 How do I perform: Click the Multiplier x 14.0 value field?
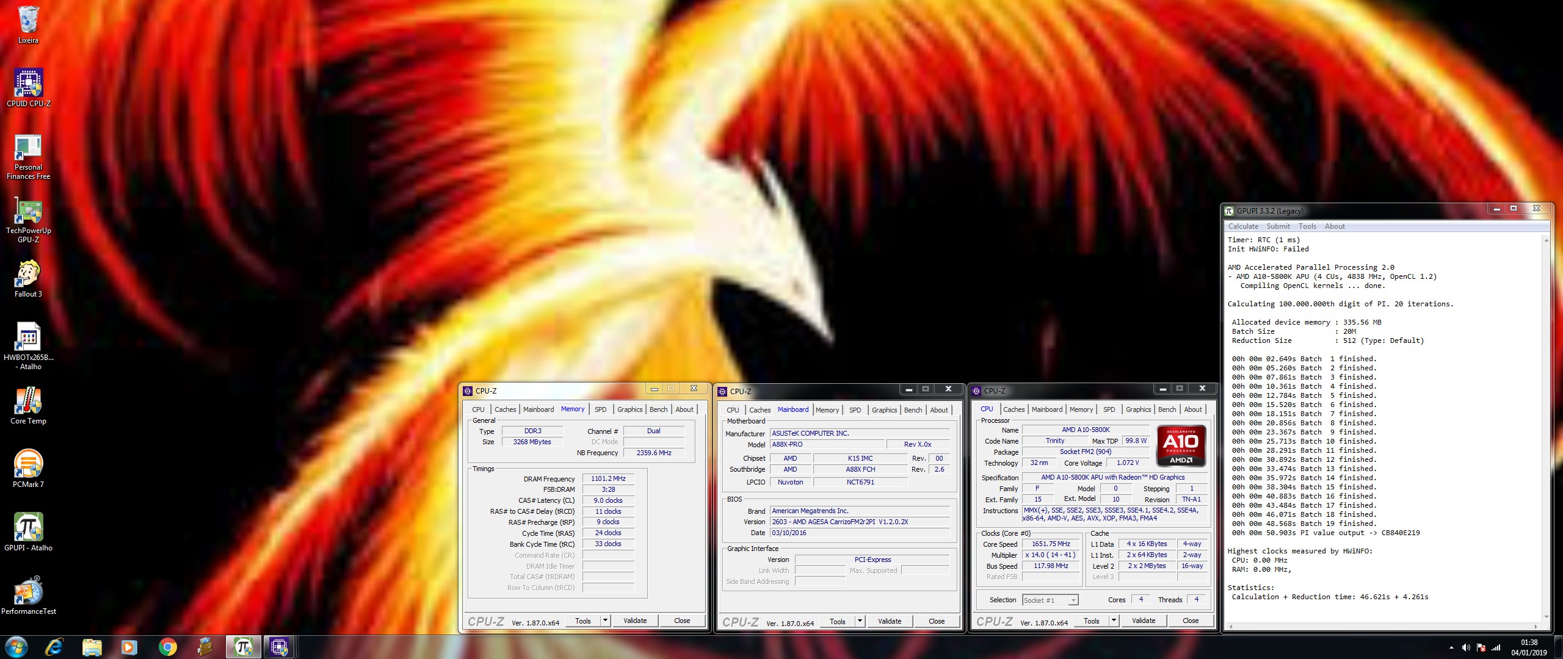tap(1051, 555)
